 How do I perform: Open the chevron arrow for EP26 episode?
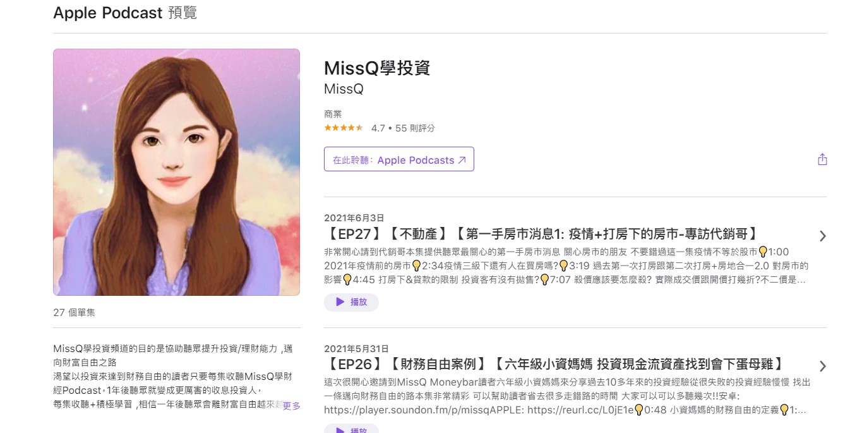[x=822, y=366]
